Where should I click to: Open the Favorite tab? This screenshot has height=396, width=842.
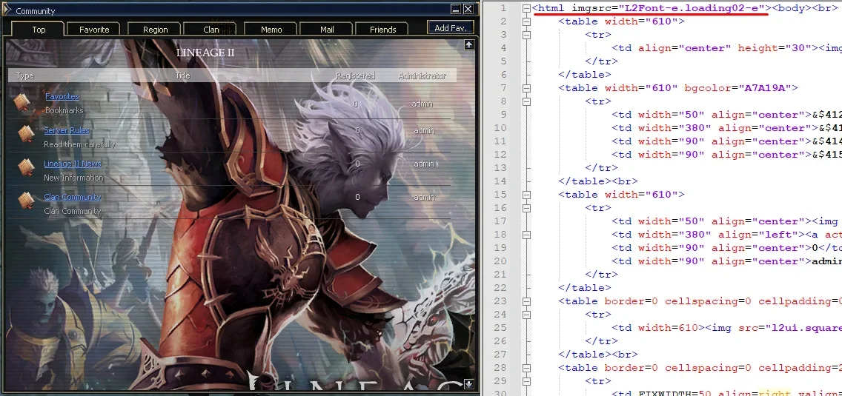tap(94, 30)
